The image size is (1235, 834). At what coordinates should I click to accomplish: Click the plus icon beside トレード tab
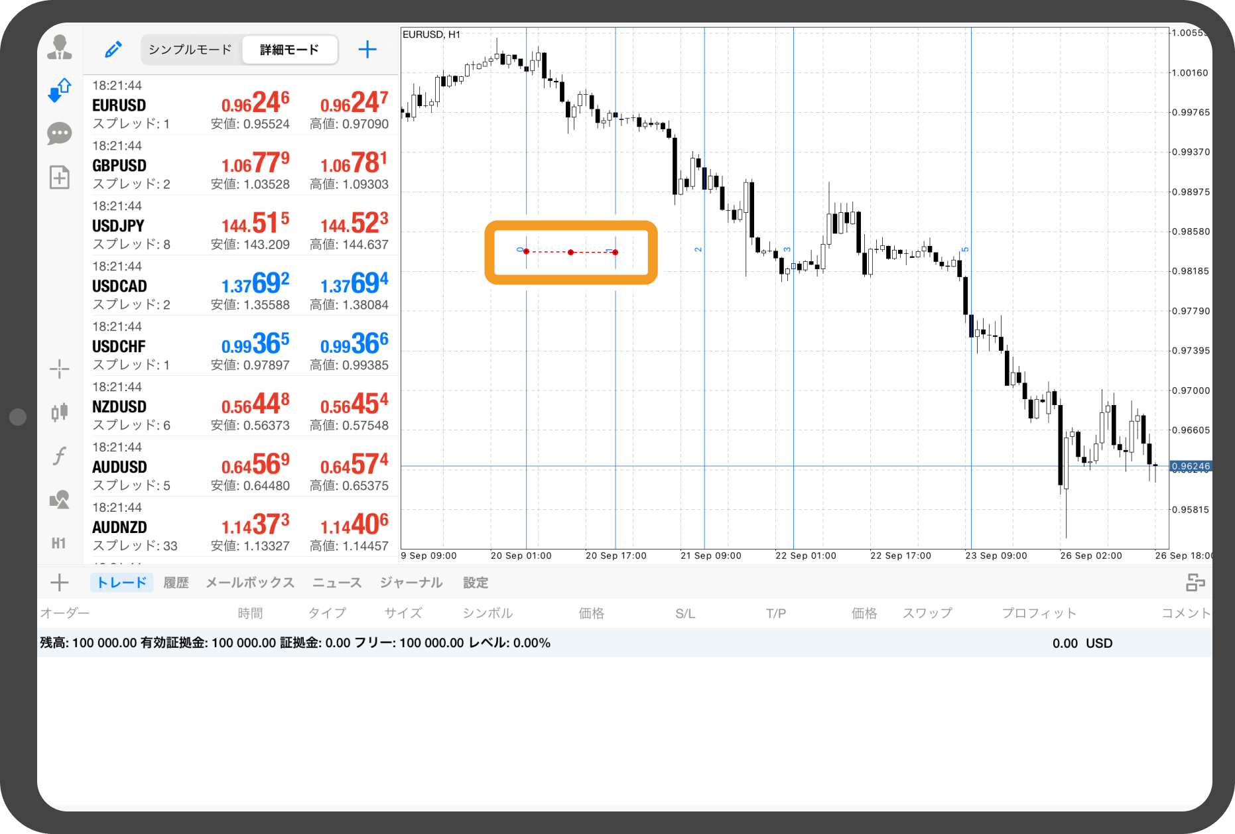pos(60,583)
